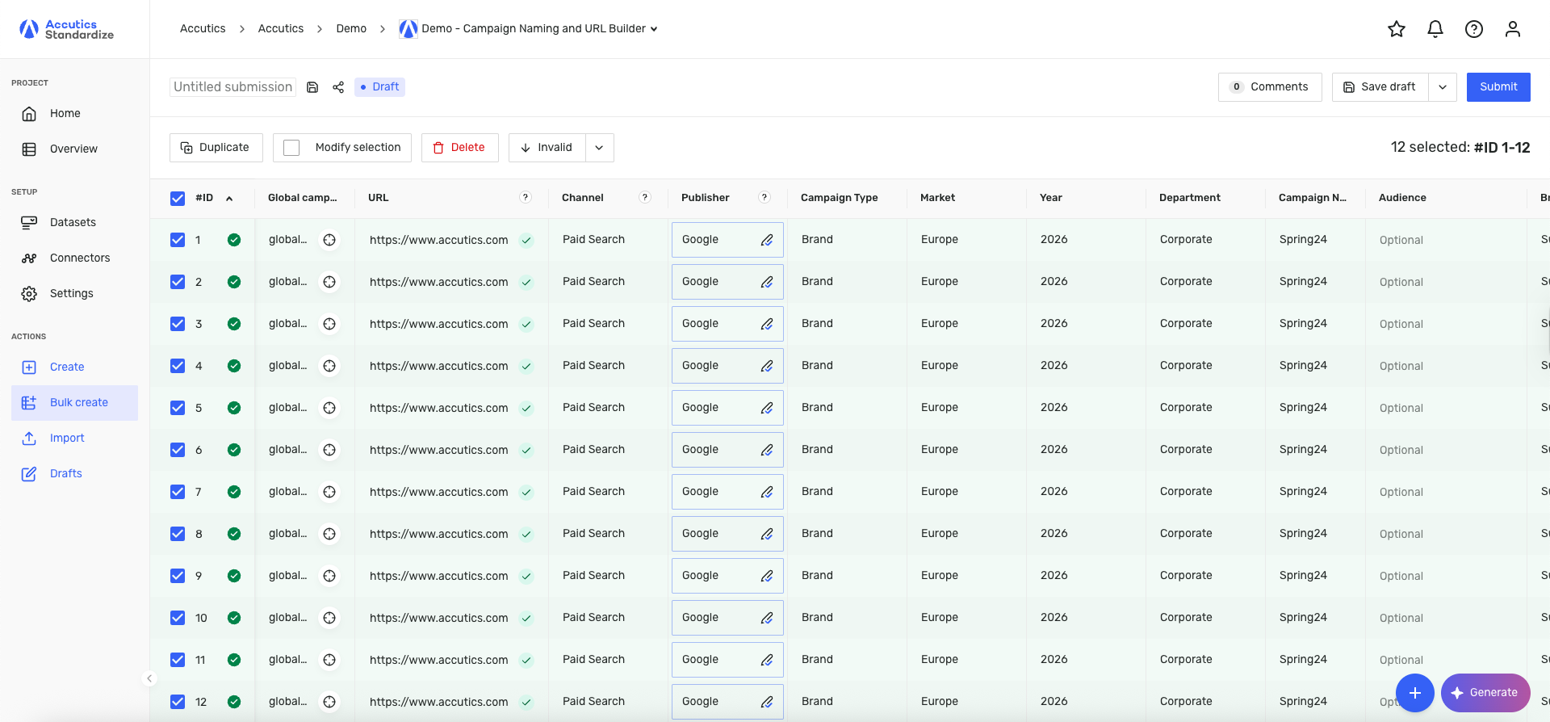Click the share icon beside submission name
Screen dimensions: 1550x722
338,87
